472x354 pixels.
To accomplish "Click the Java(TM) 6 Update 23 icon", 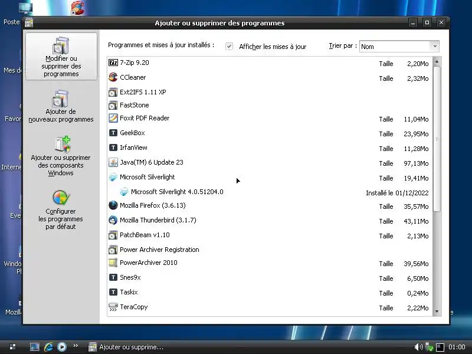I will click(x=113, y=162).
